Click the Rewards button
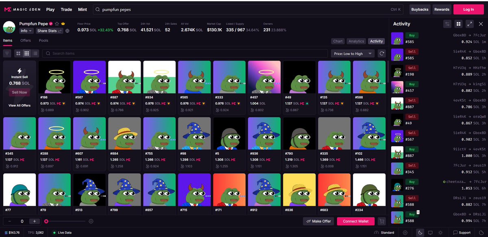This screenshot has width=488, height=237. pos(442,9)
